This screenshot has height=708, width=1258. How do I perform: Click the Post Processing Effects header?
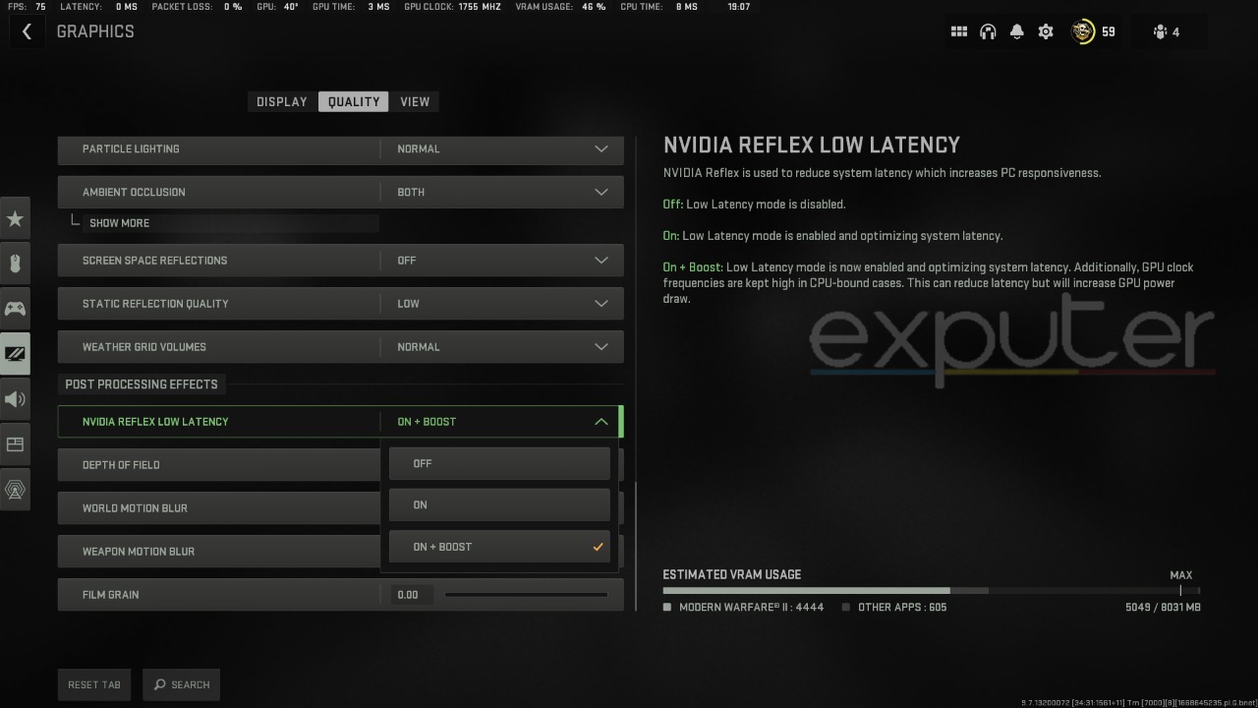pyautogui.click(x=142, y=384)
